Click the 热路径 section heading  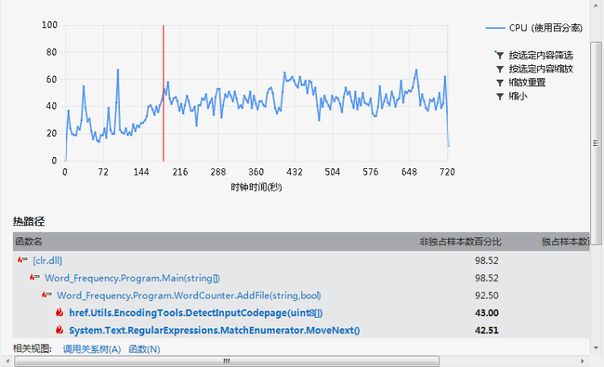point(29,221)
